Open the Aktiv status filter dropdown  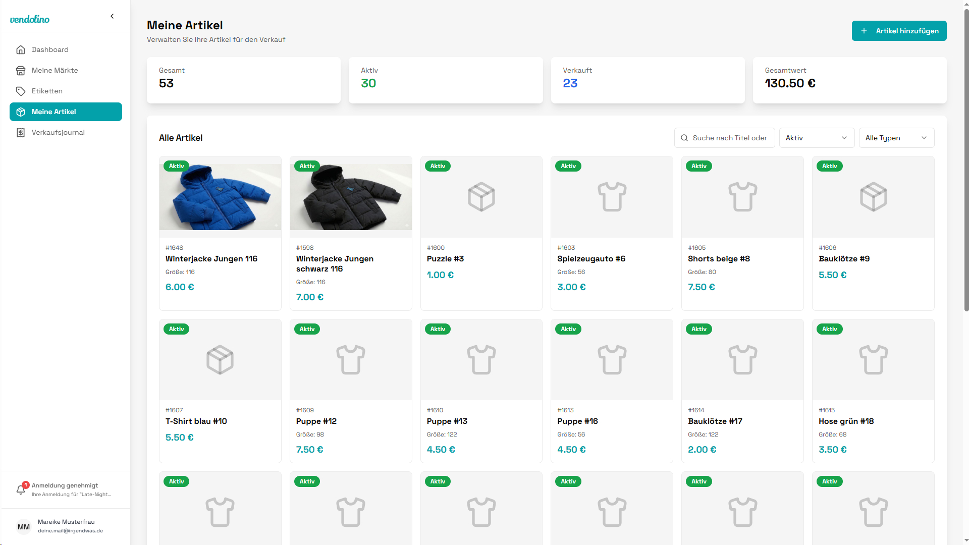[816, 138]
